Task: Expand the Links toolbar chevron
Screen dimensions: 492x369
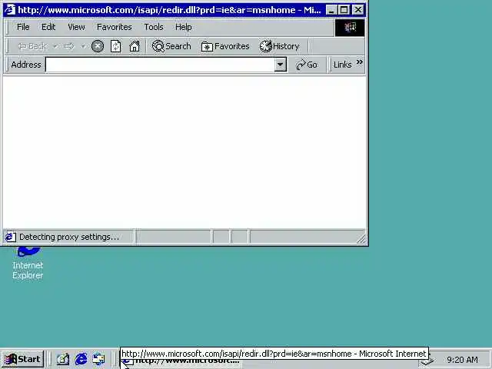Action: tap(360, 62)
